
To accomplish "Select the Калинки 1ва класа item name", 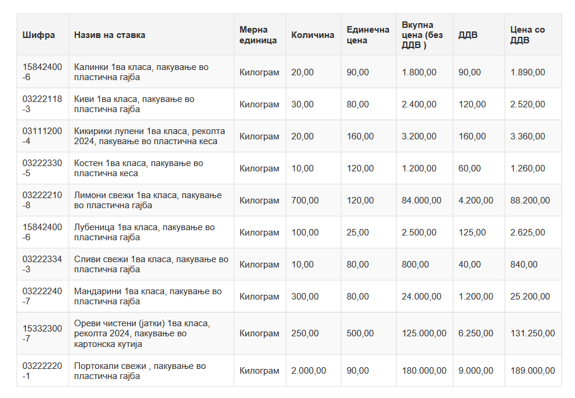I will [x=141, y=72].
